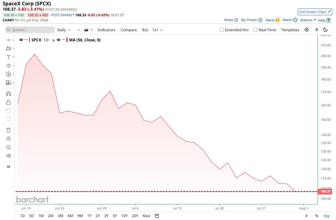Open the 1x1 grid layout dropdown

click(157, 30)
